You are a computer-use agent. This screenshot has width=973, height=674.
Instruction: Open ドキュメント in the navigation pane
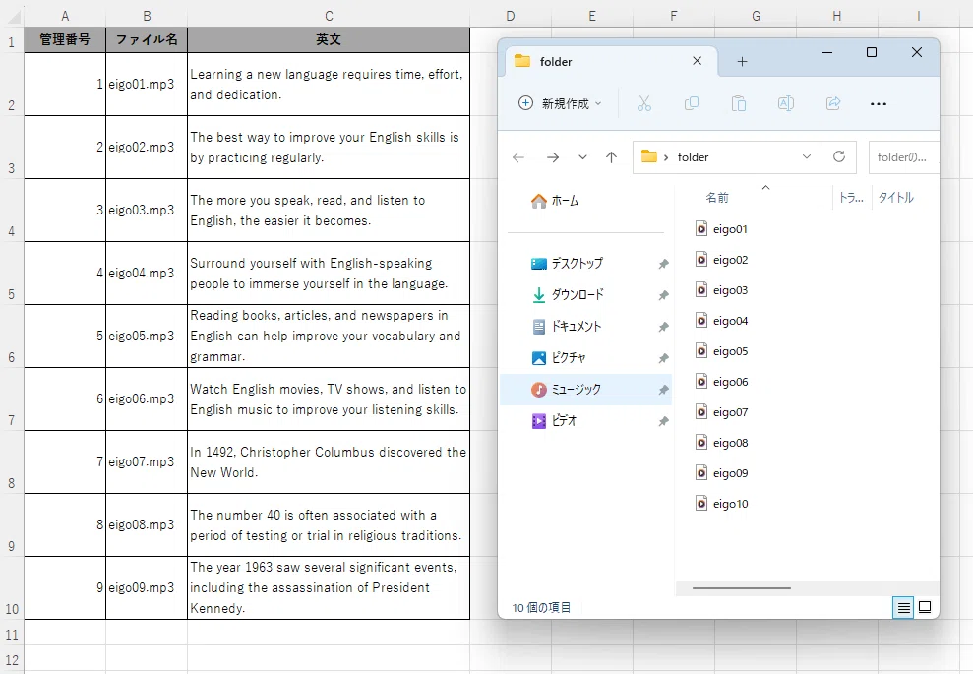(566, 327)
